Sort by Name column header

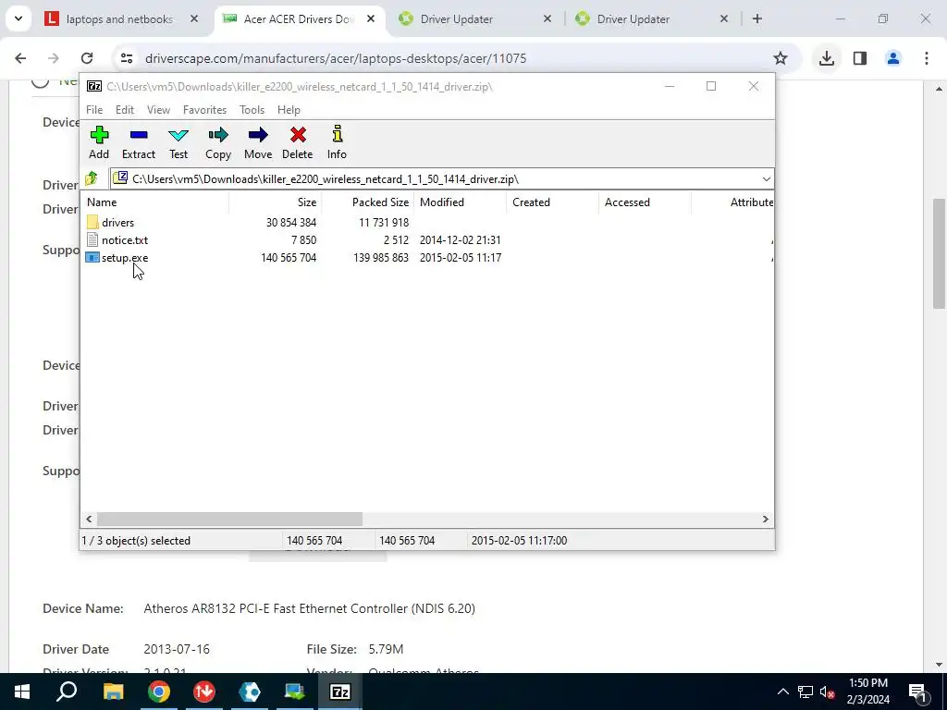pyautogui.click(x=154, y=202)
